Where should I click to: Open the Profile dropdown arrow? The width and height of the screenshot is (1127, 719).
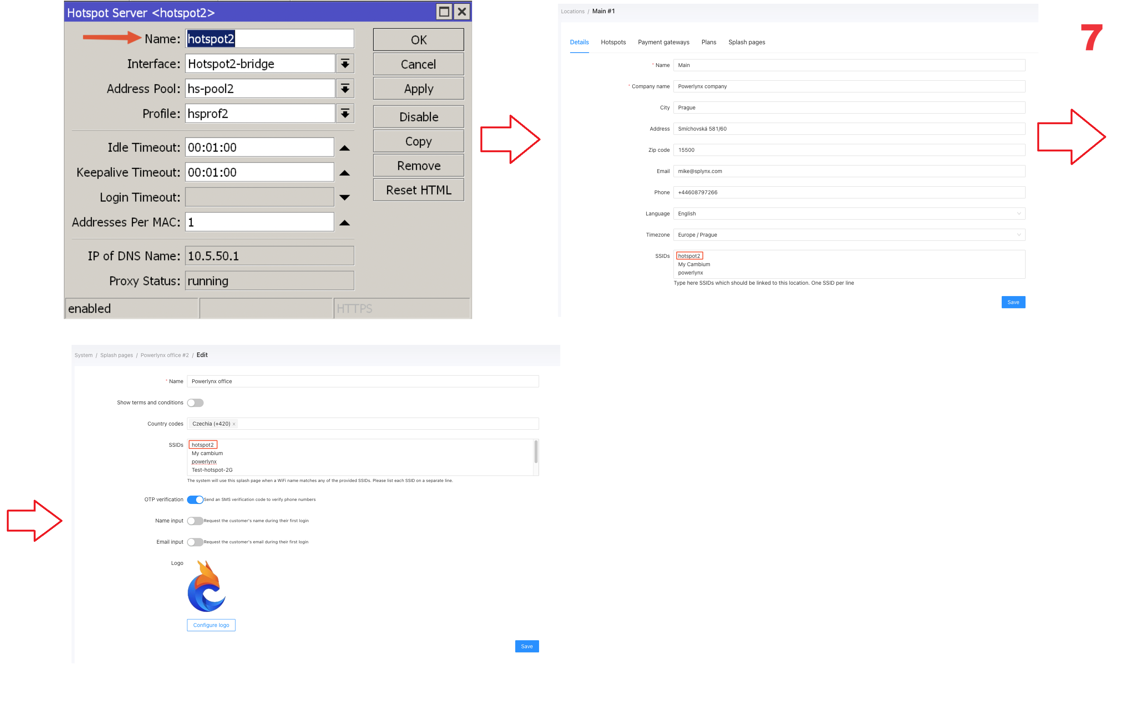pos(345,113)
